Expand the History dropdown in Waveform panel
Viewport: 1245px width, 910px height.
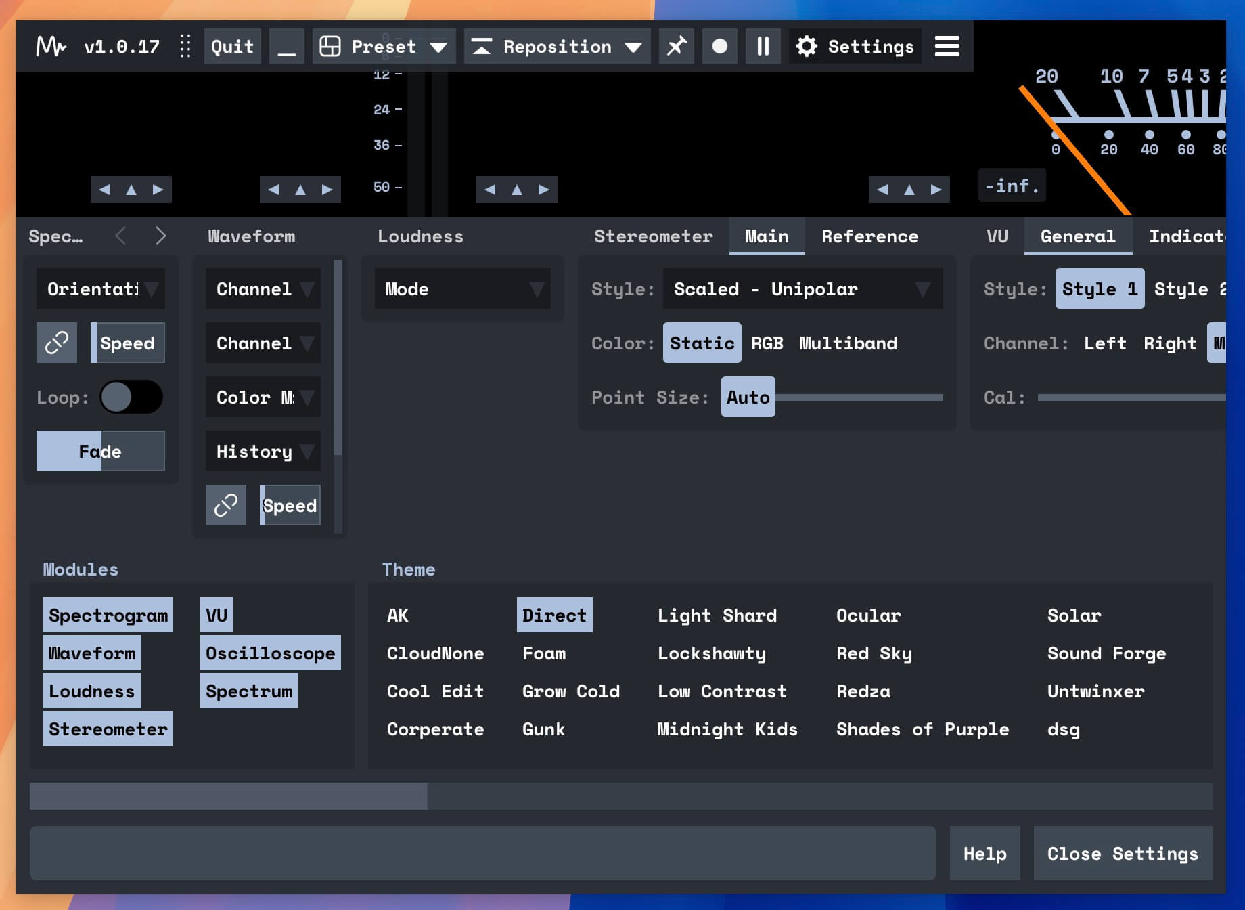pyautogui.click(x=263, y=452)
